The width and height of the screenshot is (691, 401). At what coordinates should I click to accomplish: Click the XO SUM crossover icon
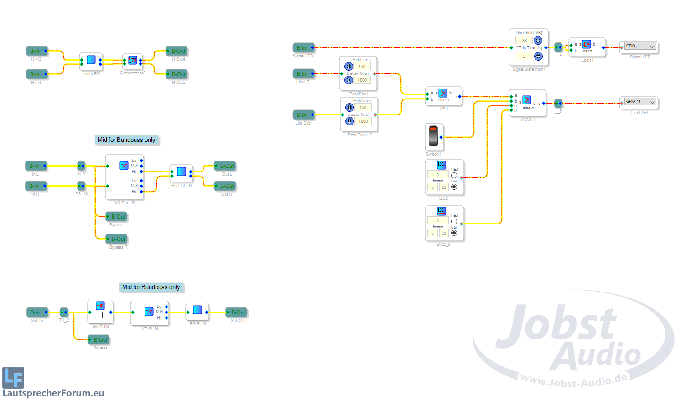click(149, 312)
